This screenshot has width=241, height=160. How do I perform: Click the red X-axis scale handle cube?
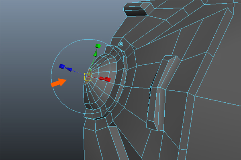coord(108,79)
